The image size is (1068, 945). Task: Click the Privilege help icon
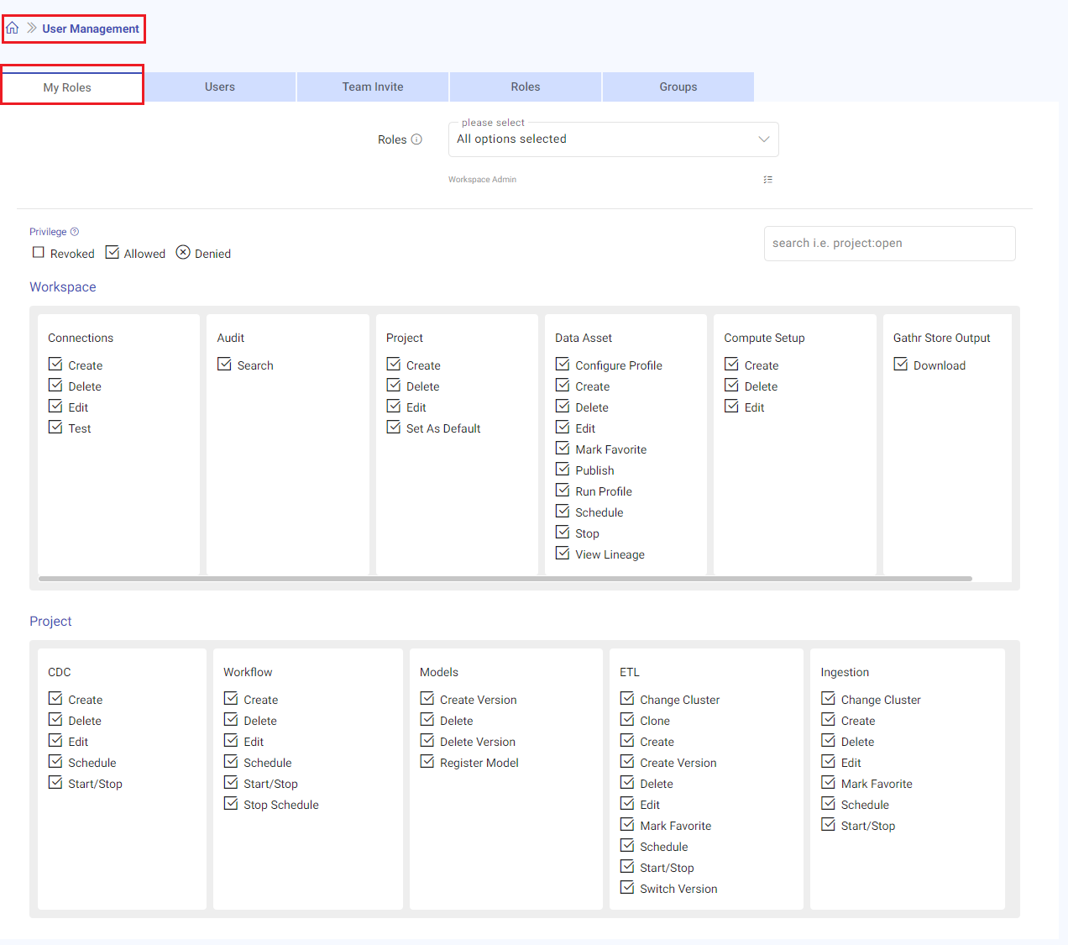(x=75, y=231)
